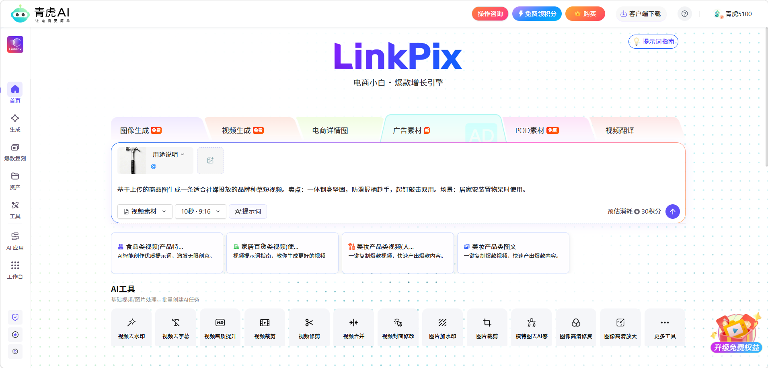Go to 首页 home in sidebar

point(15,94)
